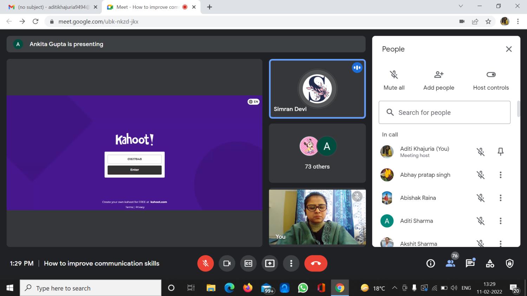This screenshot has height=296, width=527.
Task: Open more options for Akshit Sharma
Action: 501,243
